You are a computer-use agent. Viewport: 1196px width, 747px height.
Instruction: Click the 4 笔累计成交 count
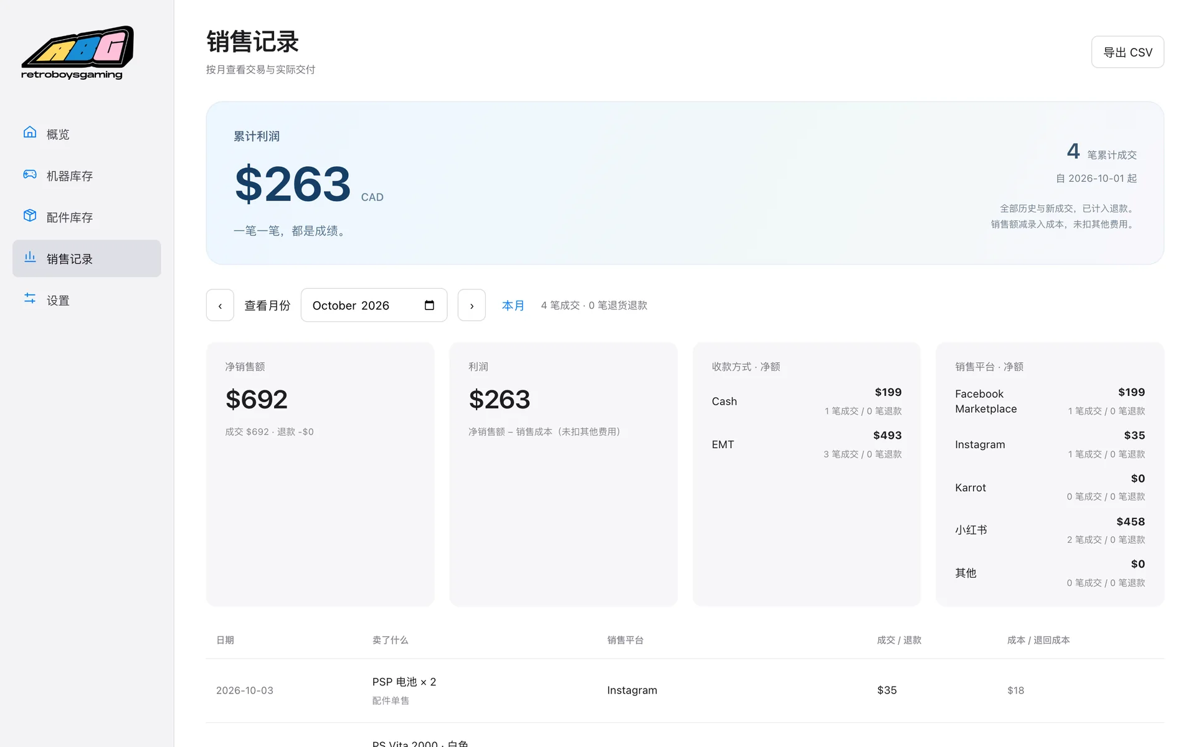[x=1101, y=151]
